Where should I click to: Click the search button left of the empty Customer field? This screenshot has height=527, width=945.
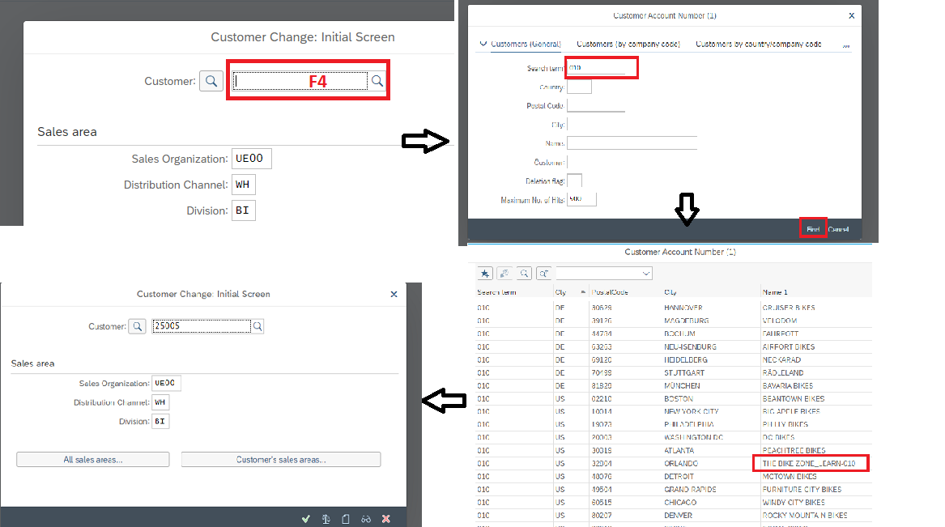211,81
